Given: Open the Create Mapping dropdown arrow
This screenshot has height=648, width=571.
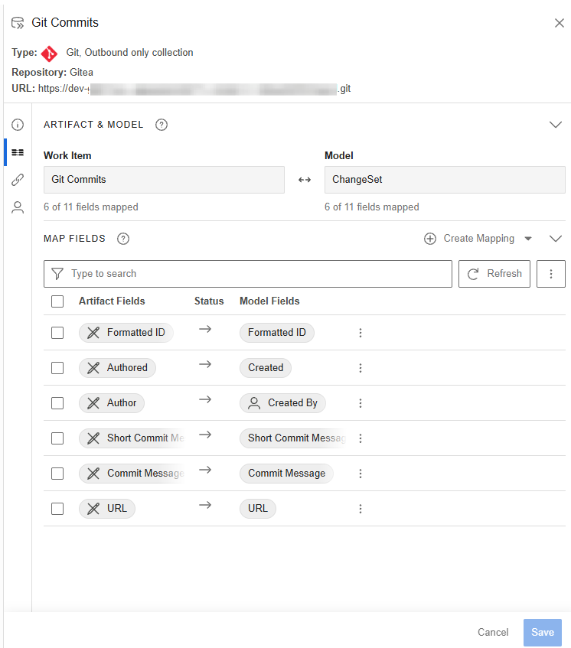Looking at the screenshot, I should [528, 239].
